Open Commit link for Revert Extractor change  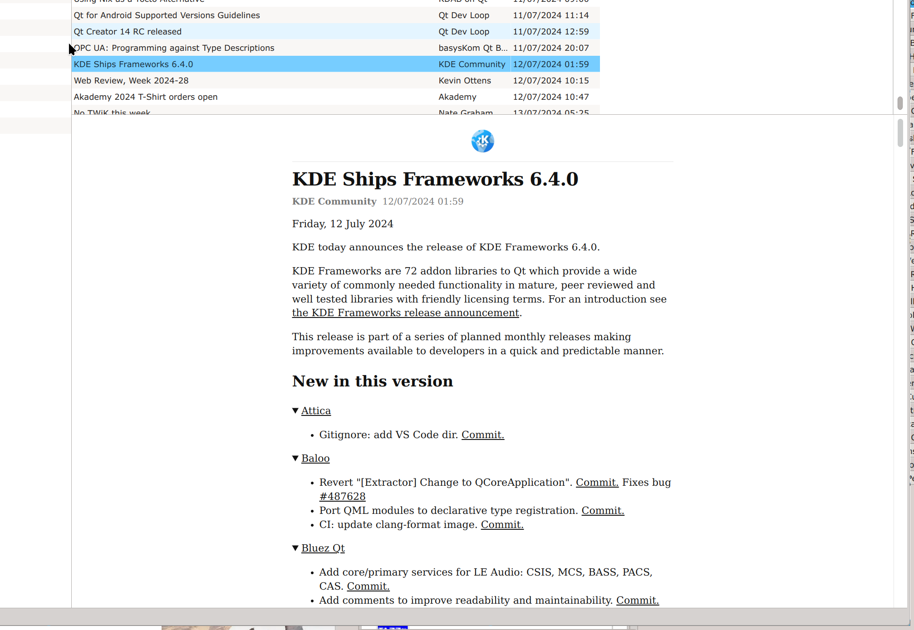click(x=597, y=483)
